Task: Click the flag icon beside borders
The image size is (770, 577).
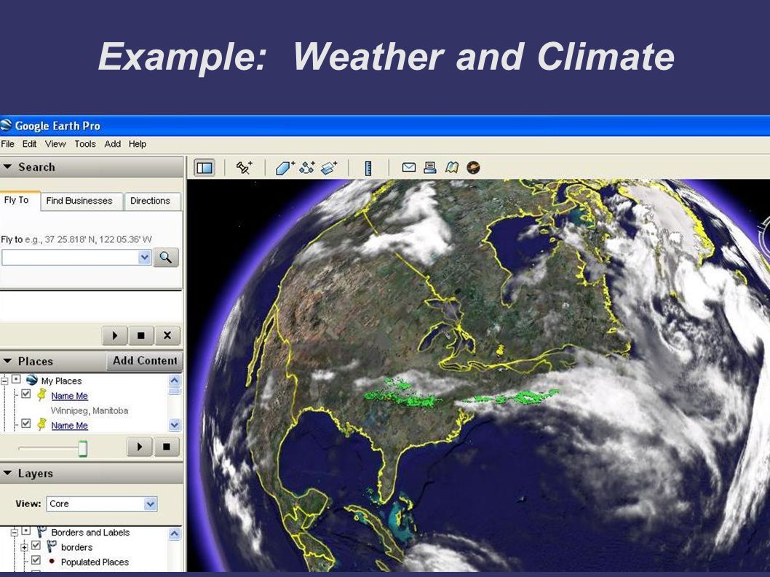Action: (52, 546)
